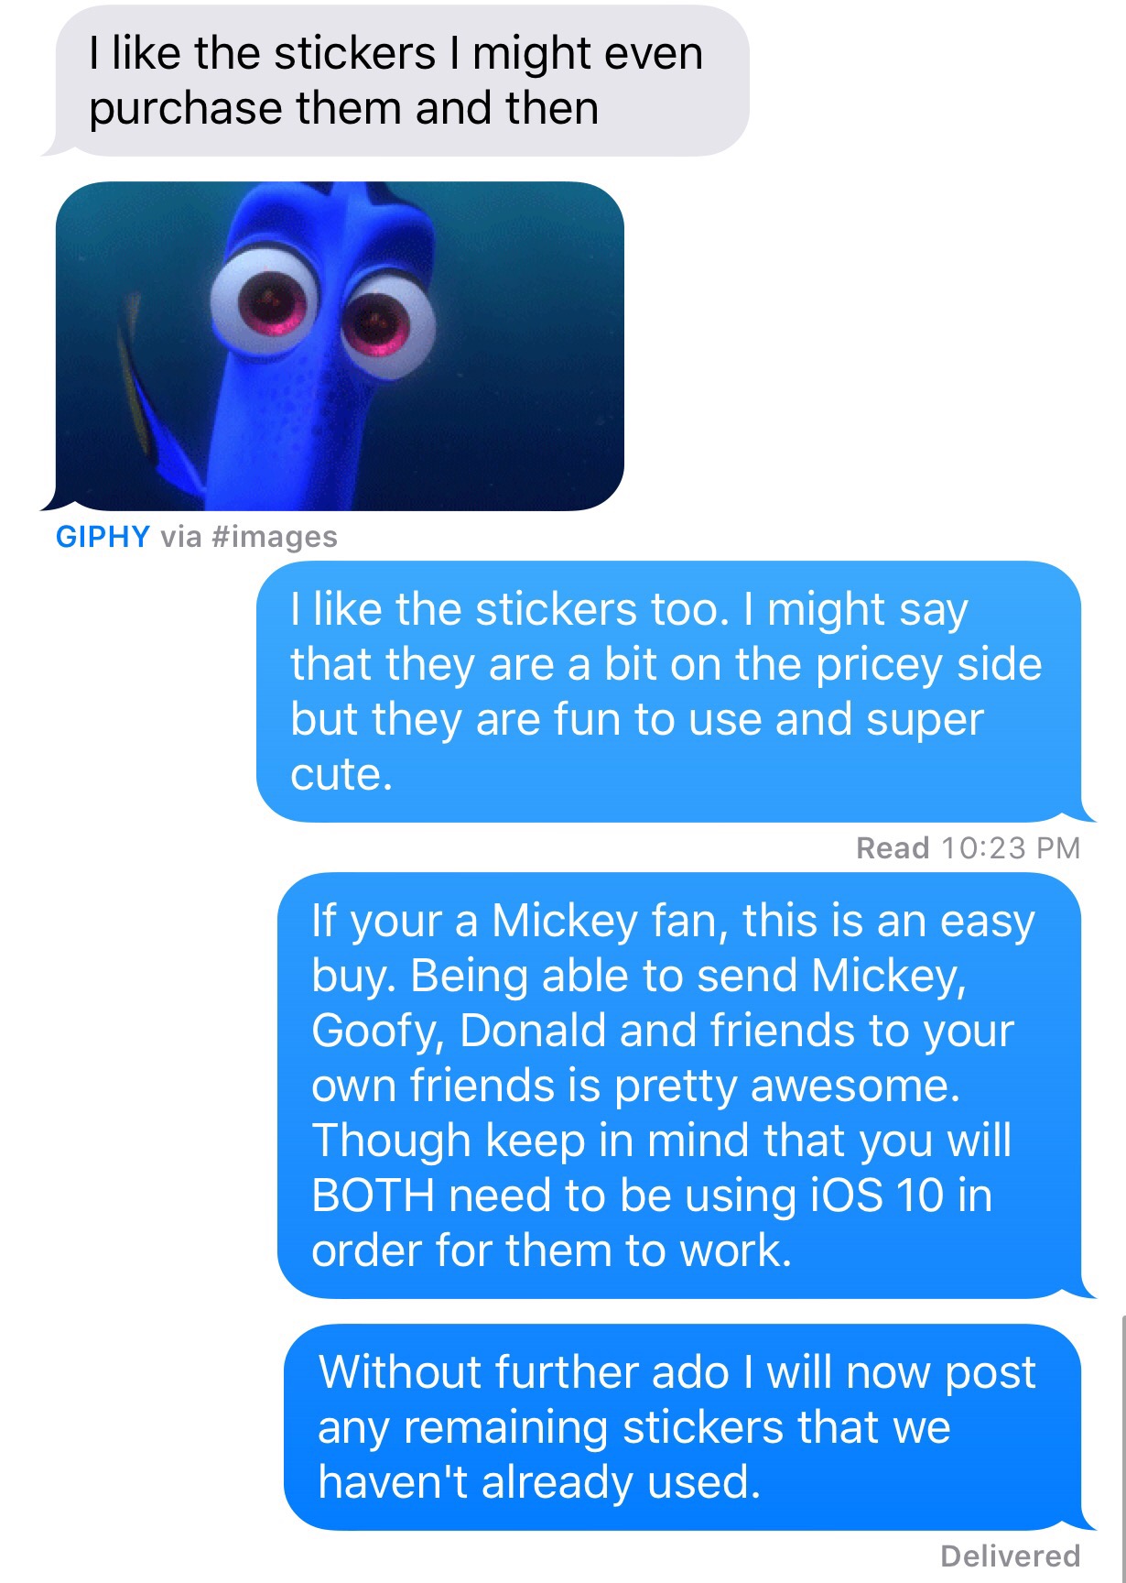Tap the 'Read' receipt label
1126x1583 pixels.
pos(893,848)
